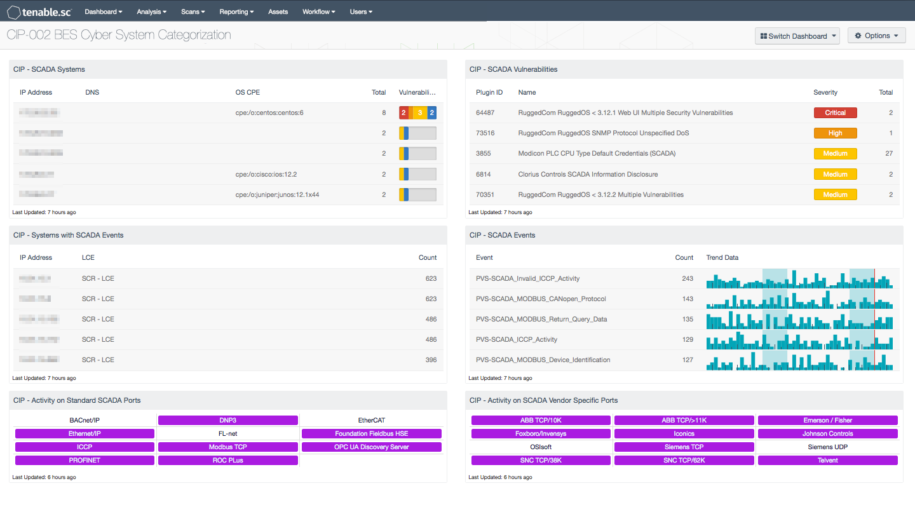Viewport: 915px width, 521px height.
Task: Select the SNC TCP/38K indicator
Action: coord(541,461)
